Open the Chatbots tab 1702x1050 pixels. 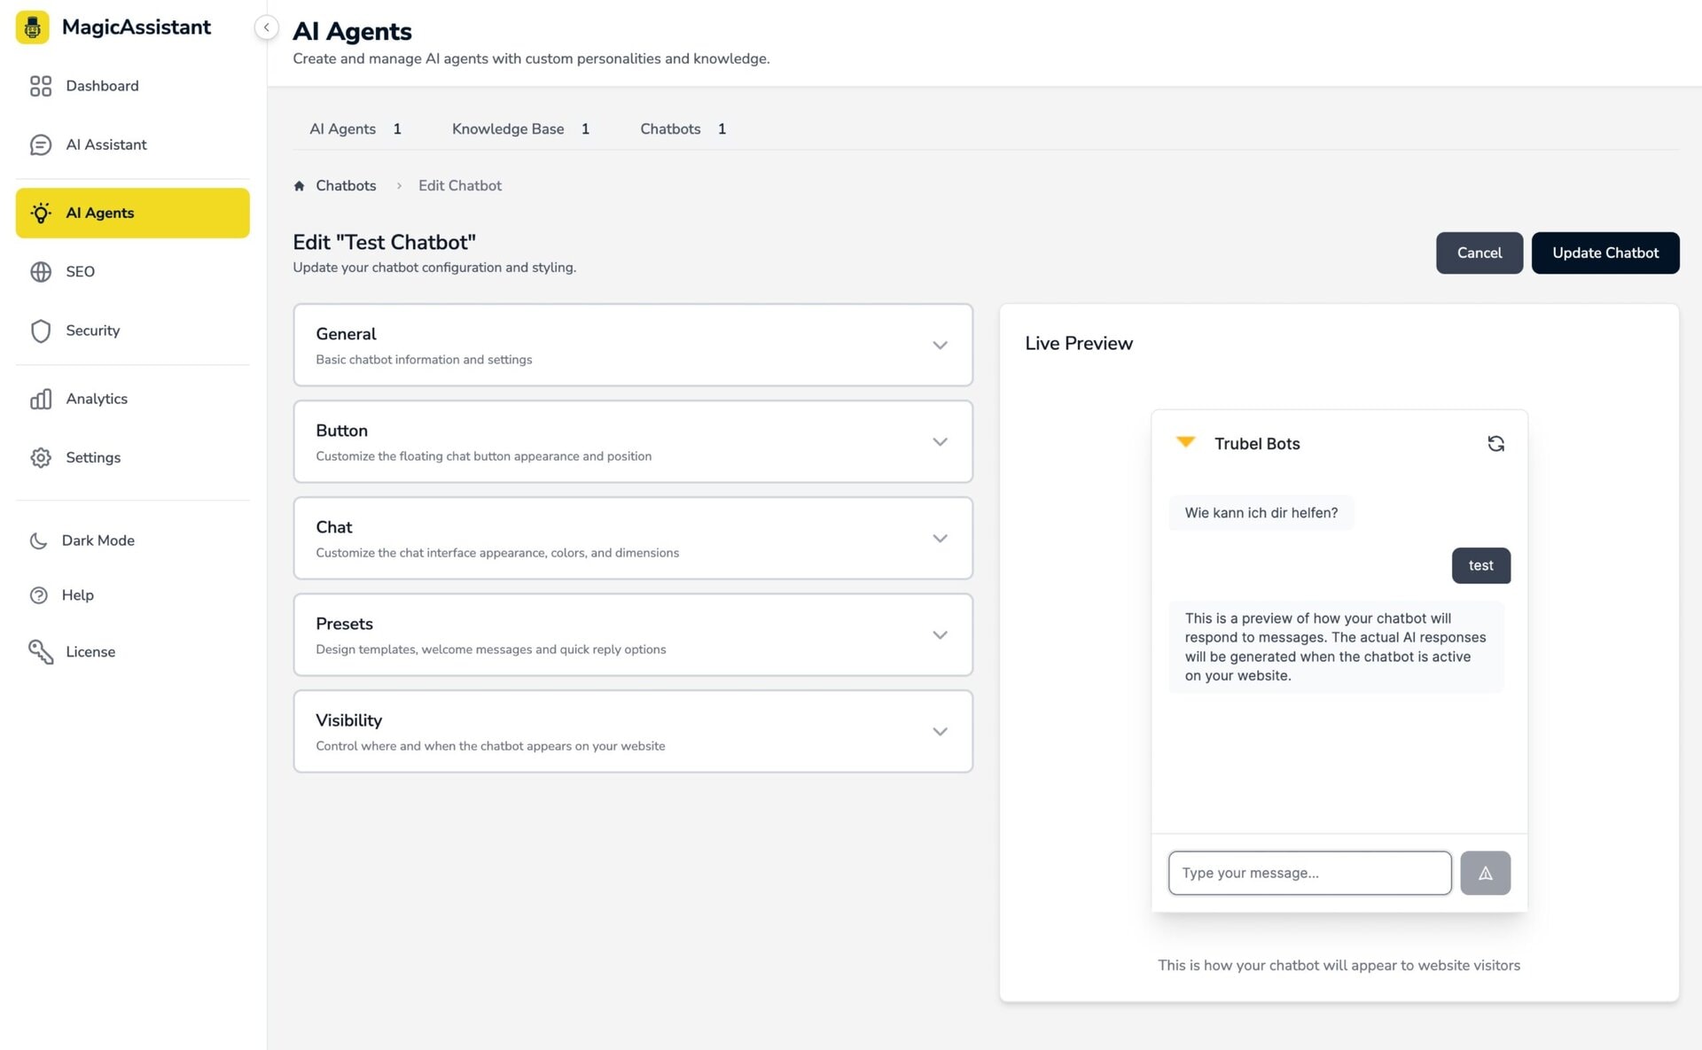(x=670, y=128)
